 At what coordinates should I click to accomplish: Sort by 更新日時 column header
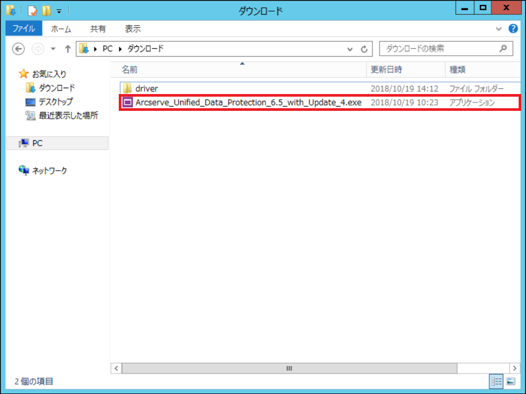(406, 70)
